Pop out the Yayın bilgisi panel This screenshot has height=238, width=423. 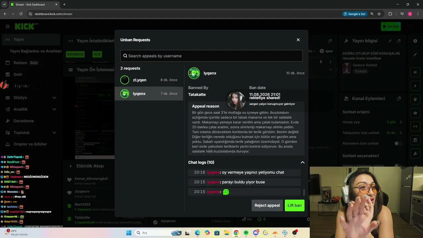399,41
